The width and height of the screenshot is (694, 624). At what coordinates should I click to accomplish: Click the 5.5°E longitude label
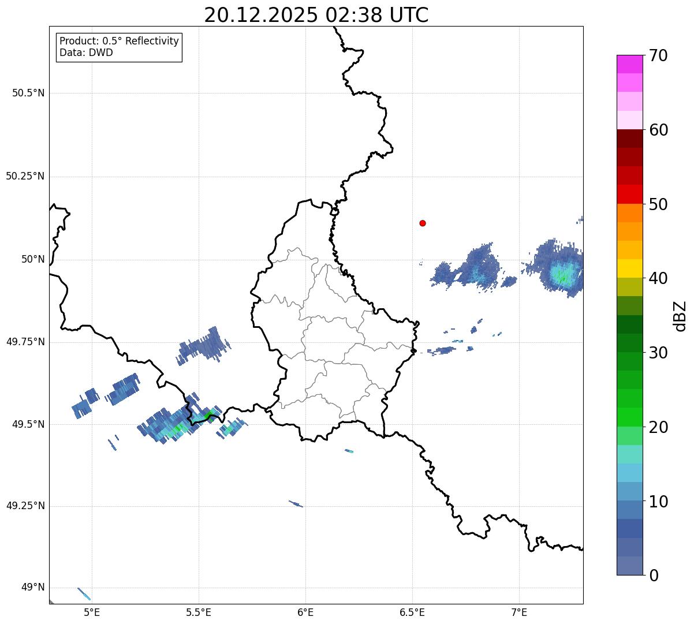199,612
